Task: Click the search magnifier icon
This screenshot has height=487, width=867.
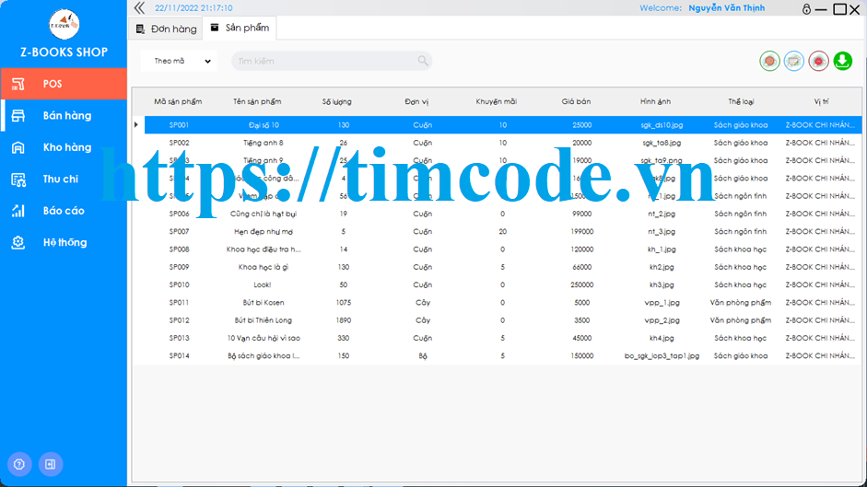Action: click(422, 61)
